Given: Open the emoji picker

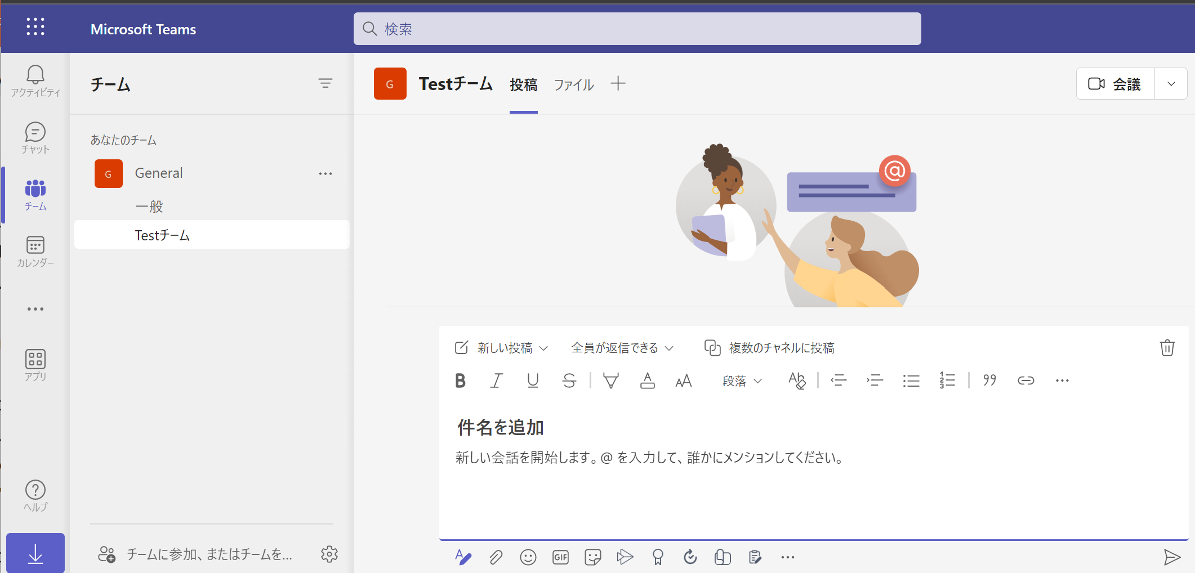Looking at the screenshot, I should pyautogui.click(x=528, y=557).
